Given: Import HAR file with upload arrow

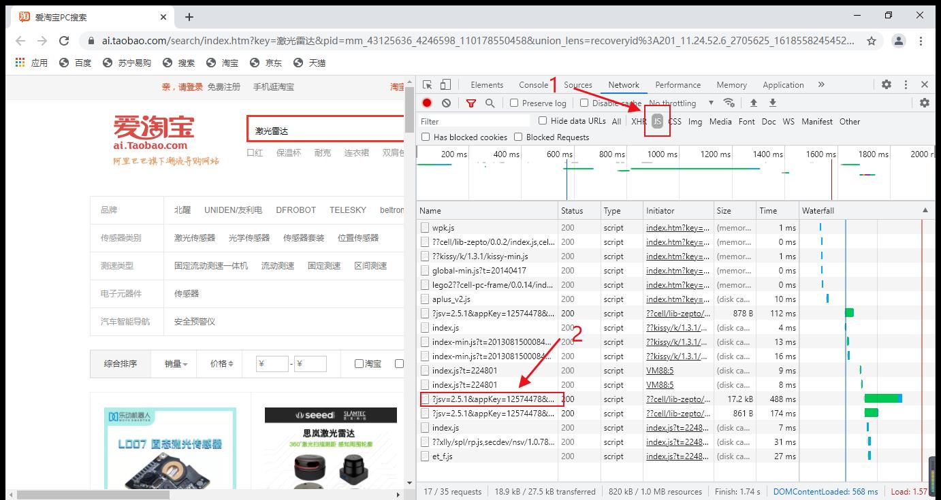Looking at the screenshot, I should (x=754, y=103).
